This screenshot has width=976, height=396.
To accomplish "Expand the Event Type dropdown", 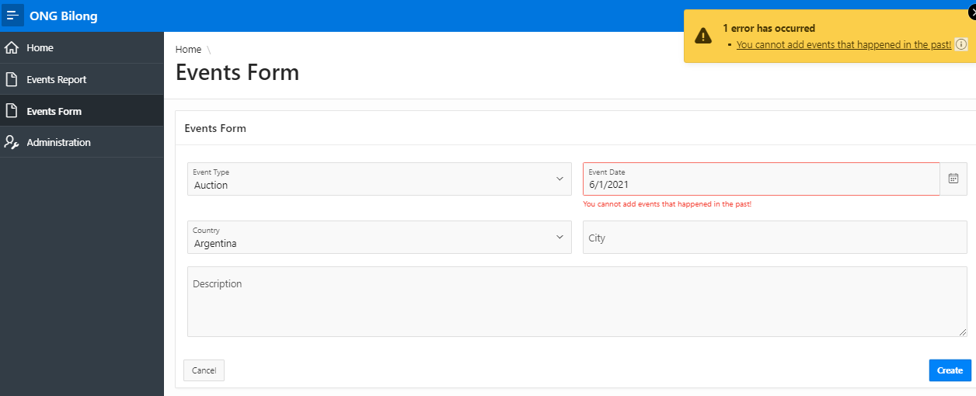I will [x=379, y=179].
